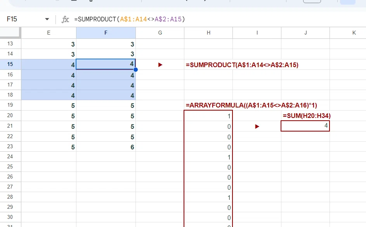
Task: Select row 23 header
Action: pos(10,147)
